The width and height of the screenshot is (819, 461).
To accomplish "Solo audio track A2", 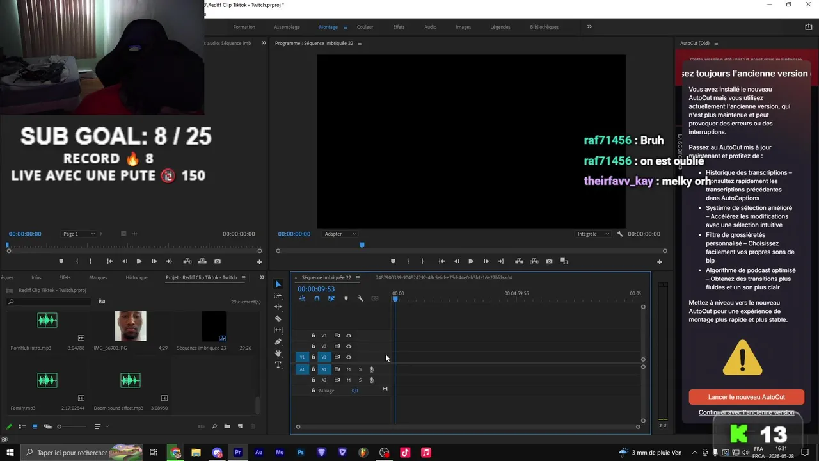I will tap(360, 380).
